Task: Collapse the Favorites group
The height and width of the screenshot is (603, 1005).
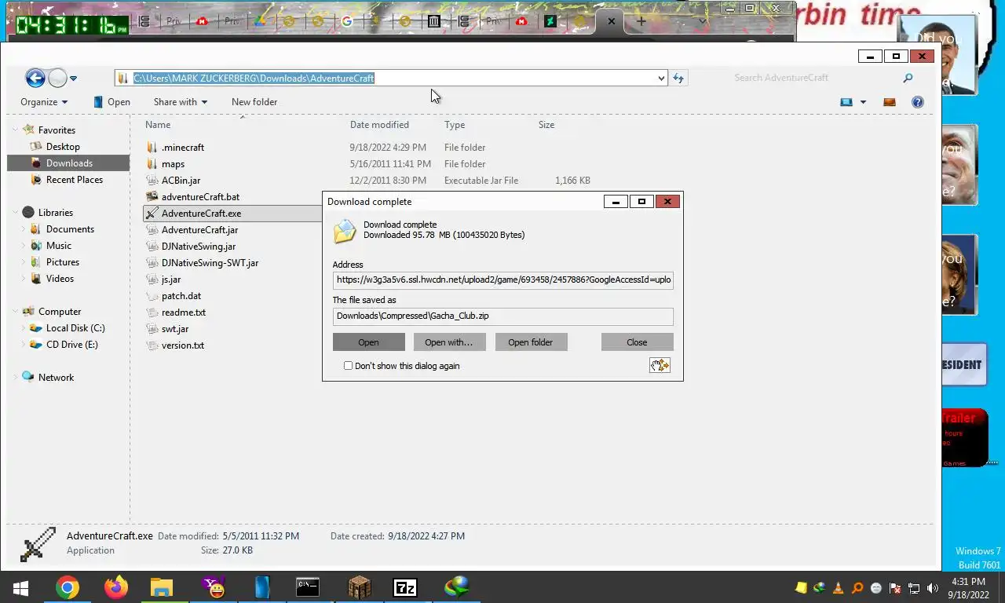Action: pos(16,130)
